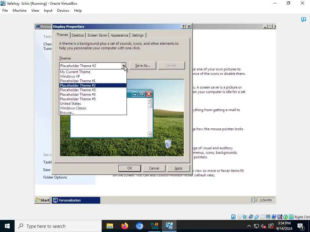Click the guest taskbar clock 3:54 PM

point(266,200)
